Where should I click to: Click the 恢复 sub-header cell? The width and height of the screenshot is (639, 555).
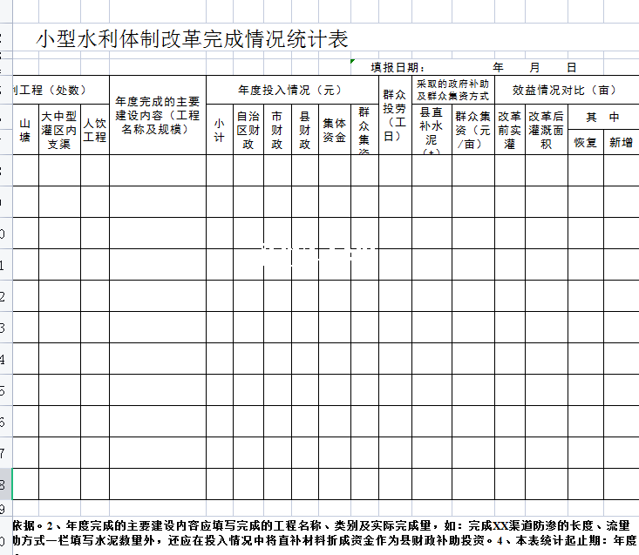(585, 143)
